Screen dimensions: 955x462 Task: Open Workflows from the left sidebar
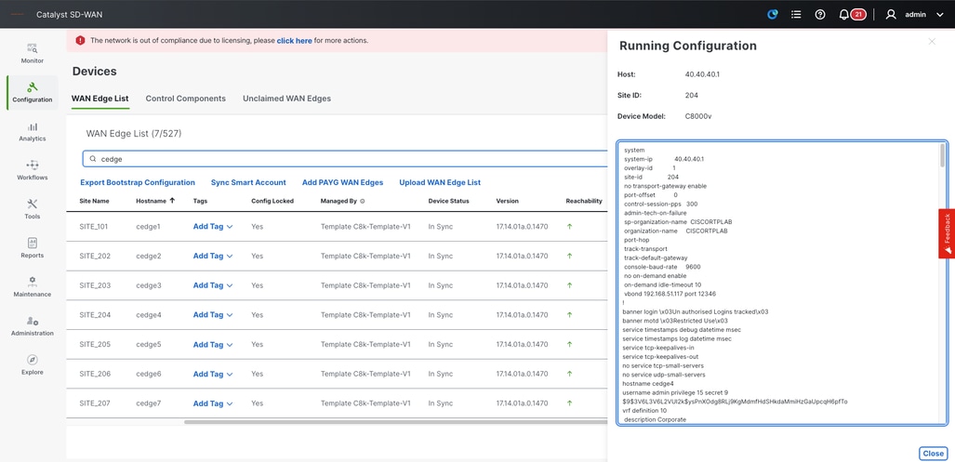pos(32,170)
